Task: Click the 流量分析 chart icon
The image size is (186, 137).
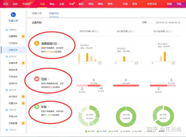Action: click(x=13, y=15)
